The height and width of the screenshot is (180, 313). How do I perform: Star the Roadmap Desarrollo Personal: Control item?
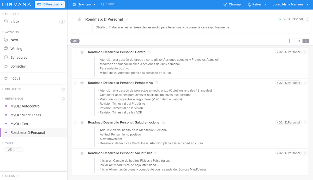pos(82,52)
